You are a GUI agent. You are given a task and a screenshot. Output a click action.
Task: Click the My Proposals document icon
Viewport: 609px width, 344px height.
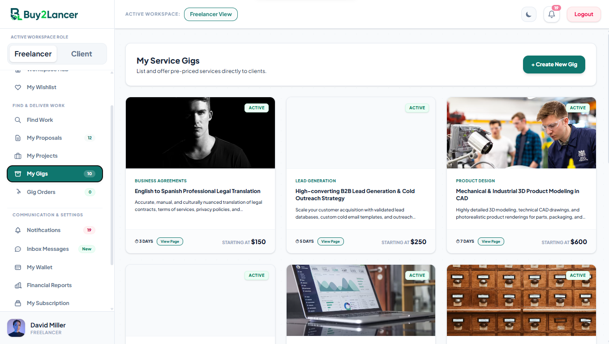click(18, 138)
